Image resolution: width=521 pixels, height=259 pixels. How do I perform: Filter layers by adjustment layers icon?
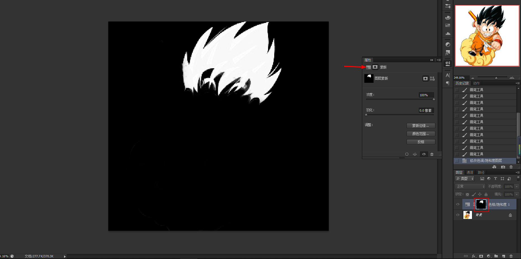[x=489, y=179]
